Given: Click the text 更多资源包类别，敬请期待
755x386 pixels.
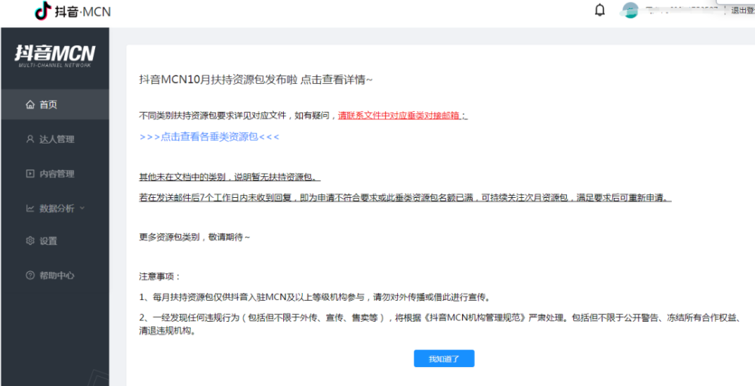Looking at the screenshot, I should tap(195, 237).
